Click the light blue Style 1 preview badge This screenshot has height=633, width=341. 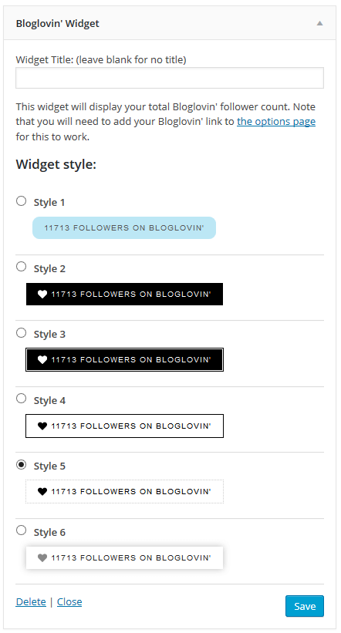click(124, 227)
